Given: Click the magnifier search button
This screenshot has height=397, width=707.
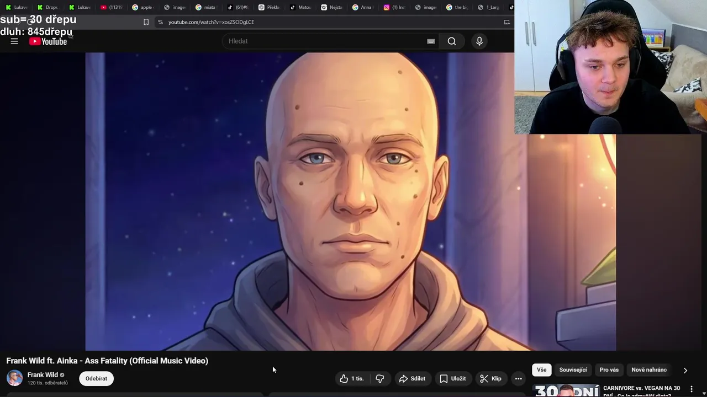Looking at the screenshot, I should 452,41.
